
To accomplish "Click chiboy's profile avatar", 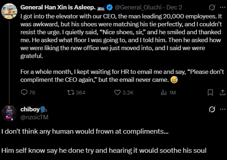I will click(9, 113).
